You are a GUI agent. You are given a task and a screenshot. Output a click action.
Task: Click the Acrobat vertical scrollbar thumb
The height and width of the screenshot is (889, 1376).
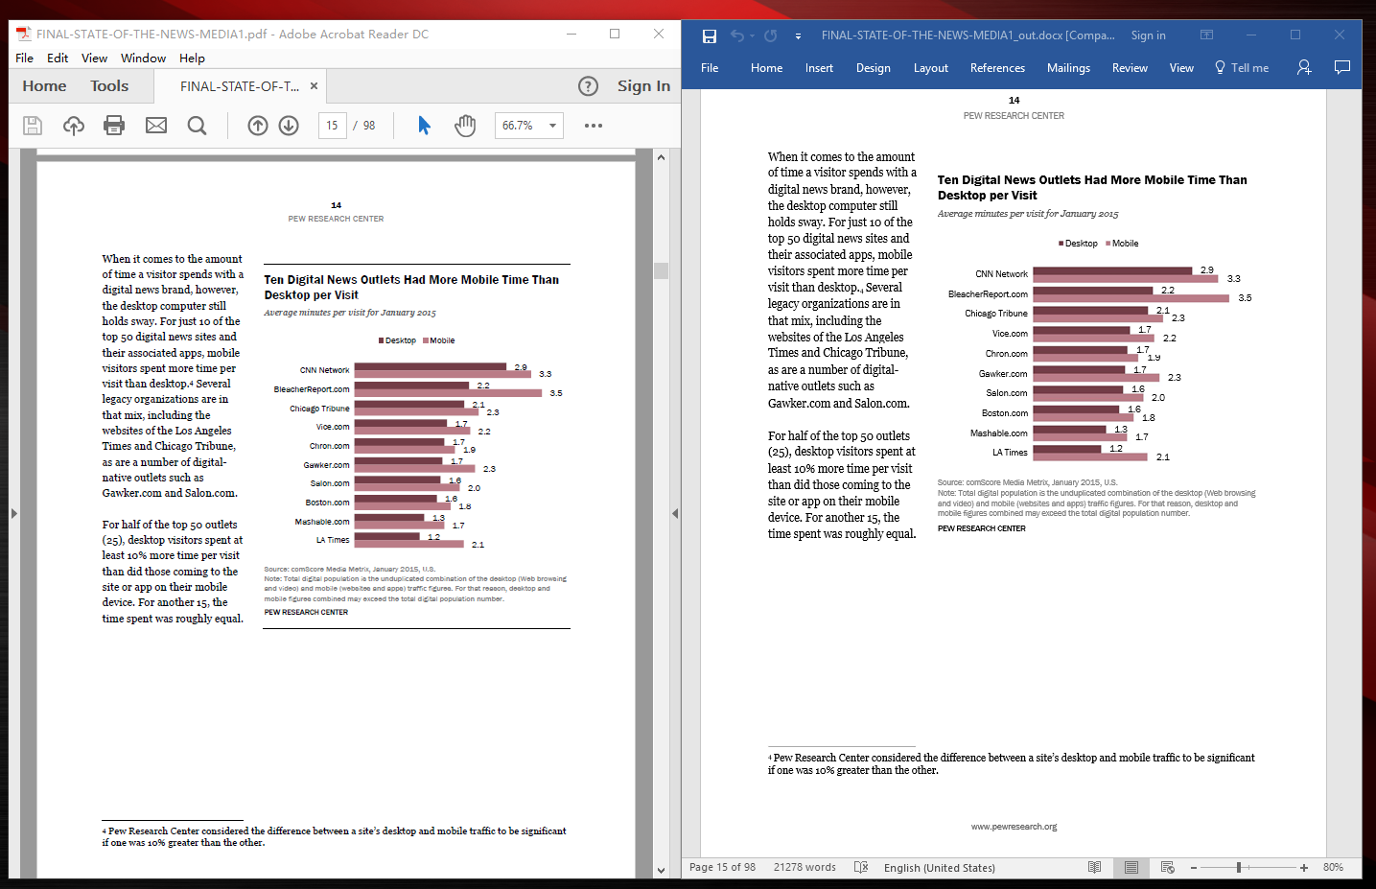click(661, 270)
